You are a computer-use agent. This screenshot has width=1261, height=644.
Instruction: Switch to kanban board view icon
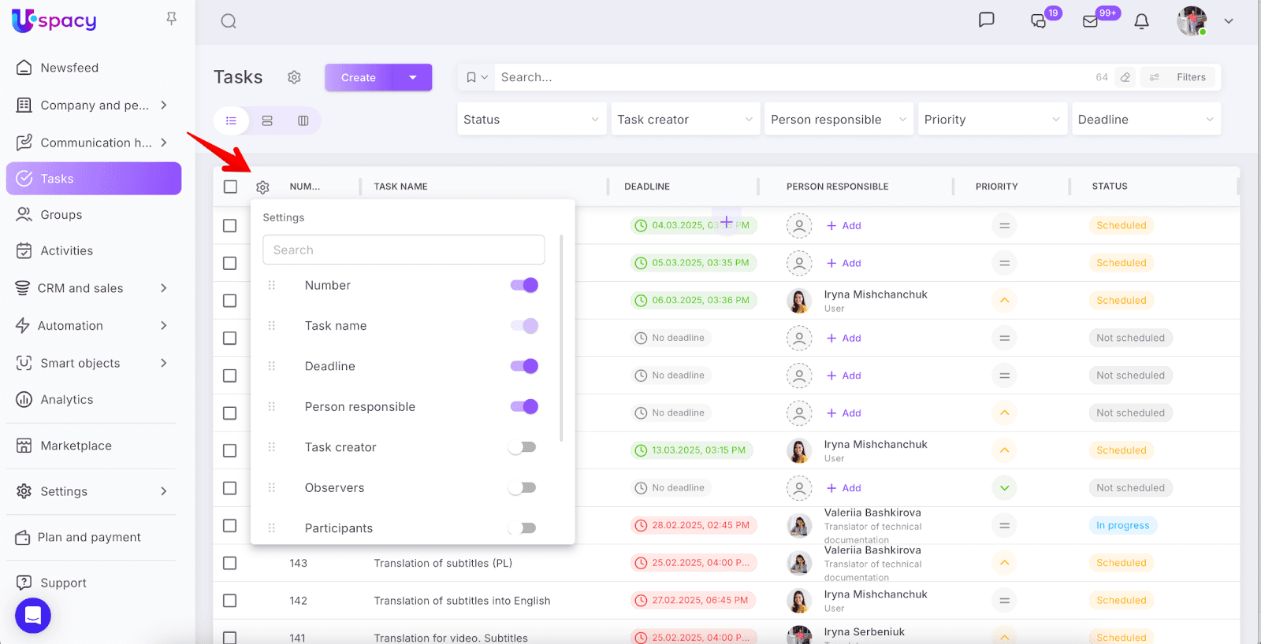pyautogui.click(x=303, y=120)
